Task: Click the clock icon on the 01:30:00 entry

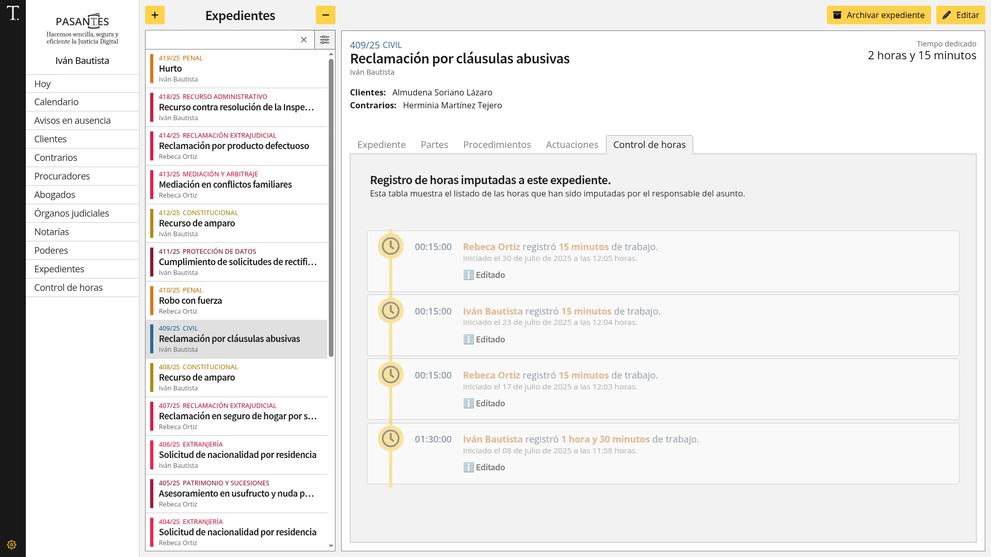Action: tap(391, 438)
